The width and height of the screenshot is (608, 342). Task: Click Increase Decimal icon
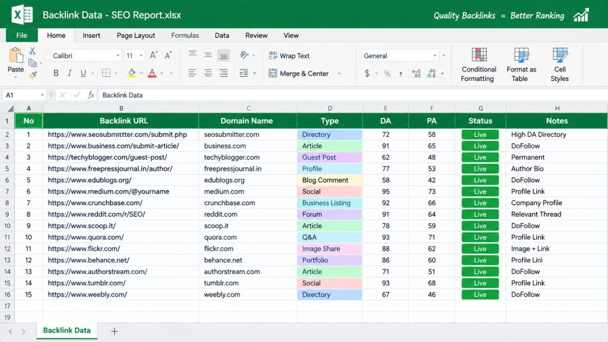[x=416, y=74]
